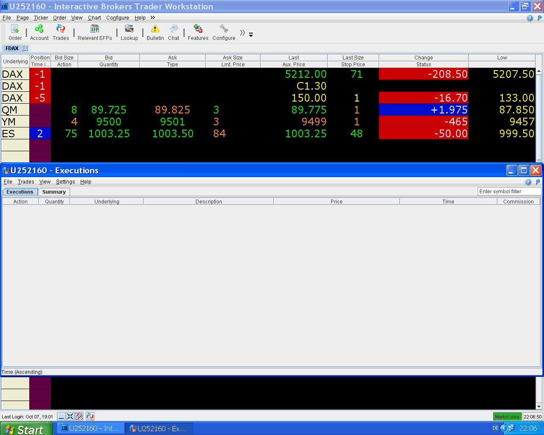Image resolution: width=544 pixels, height=435 pixels.
Task: Open the Page menu
Action: tap(23, 18)
